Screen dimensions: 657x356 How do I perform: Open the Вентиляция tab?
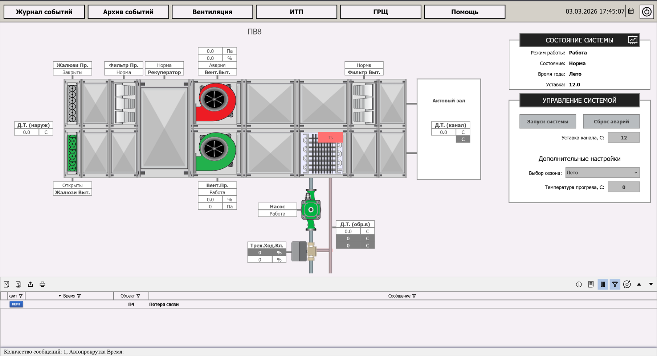(212, 12)
